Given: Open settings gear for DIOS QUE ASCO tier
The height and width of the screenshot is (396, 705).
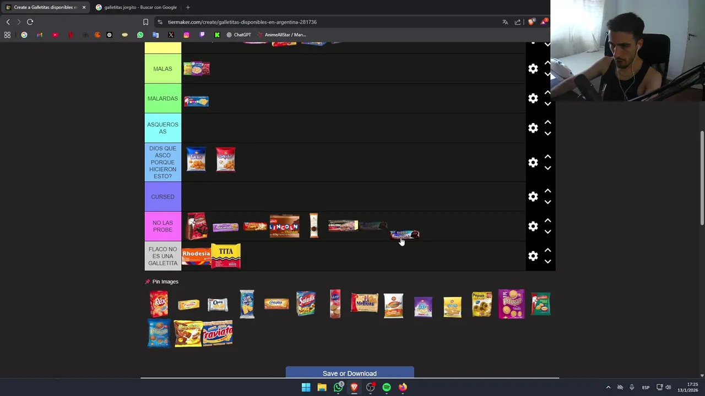Looking at the screenshot, I should (533, 162).
